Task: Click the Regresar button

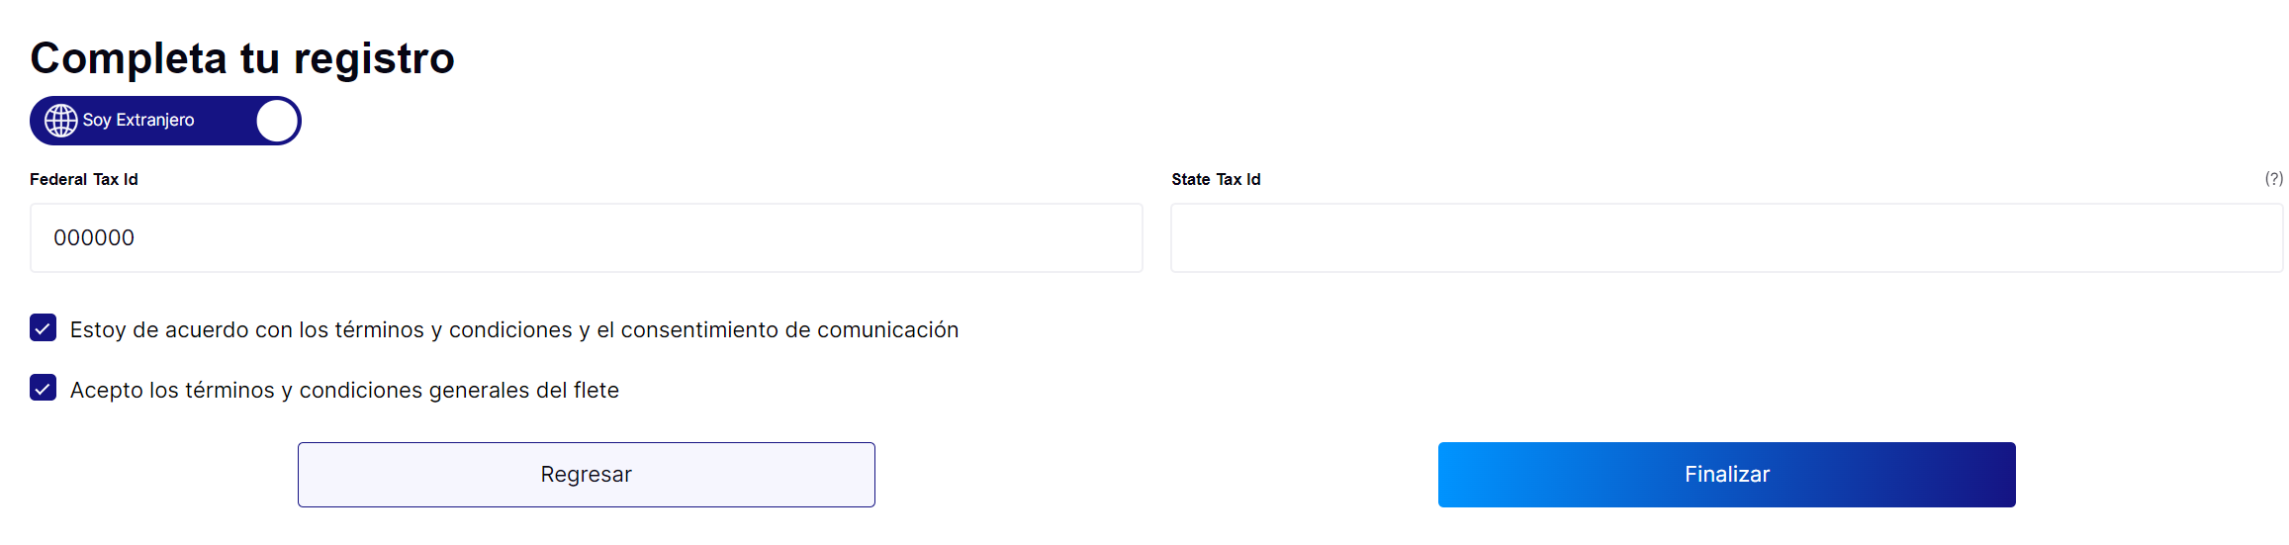Action: [587, 475]
